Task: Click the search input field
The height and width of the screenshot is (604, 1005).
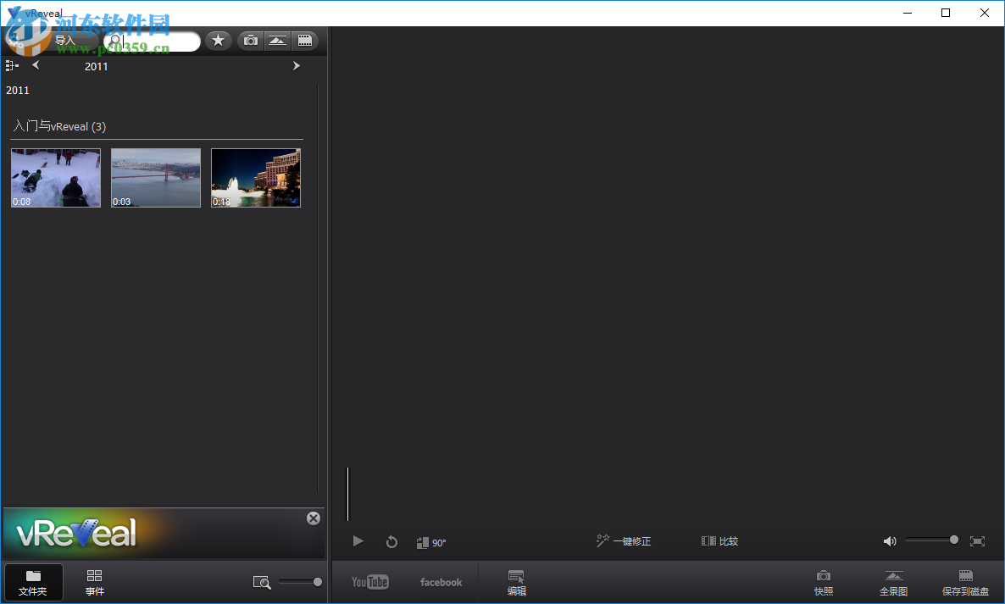Action: point(152,41)
